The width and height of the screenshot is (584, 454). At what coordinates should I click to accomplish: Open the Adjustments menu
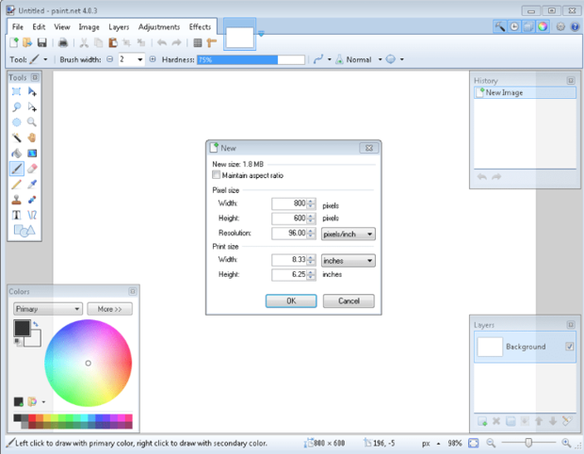[x=159, y=26]
